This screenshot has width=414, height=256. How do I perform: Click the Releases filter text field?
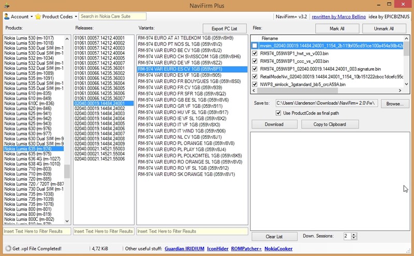[103, 231]
